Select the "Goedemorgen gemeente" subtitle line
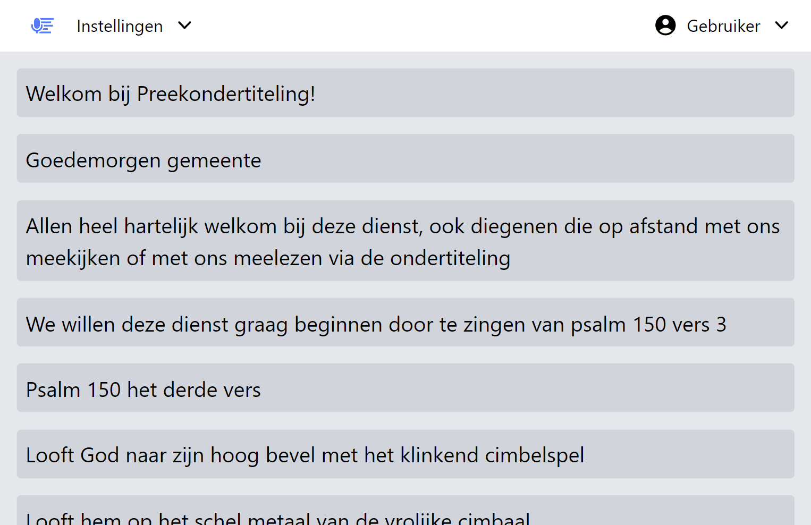Viewport: 811px width, 525px height. 405,159
